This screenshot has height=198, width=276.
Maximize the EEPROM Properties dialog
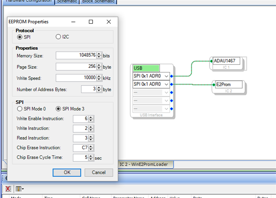point(91,22)
